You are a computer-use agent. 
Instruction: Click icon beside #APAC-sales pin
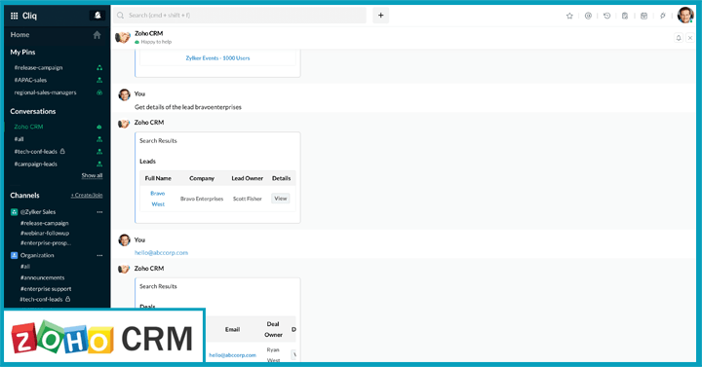[x=99, y=80]
